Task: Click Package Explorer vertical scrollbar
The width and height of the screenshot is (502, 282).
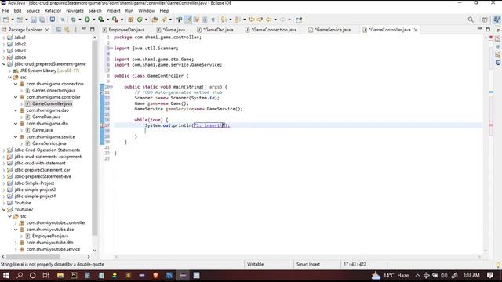Action: [95, 138]
